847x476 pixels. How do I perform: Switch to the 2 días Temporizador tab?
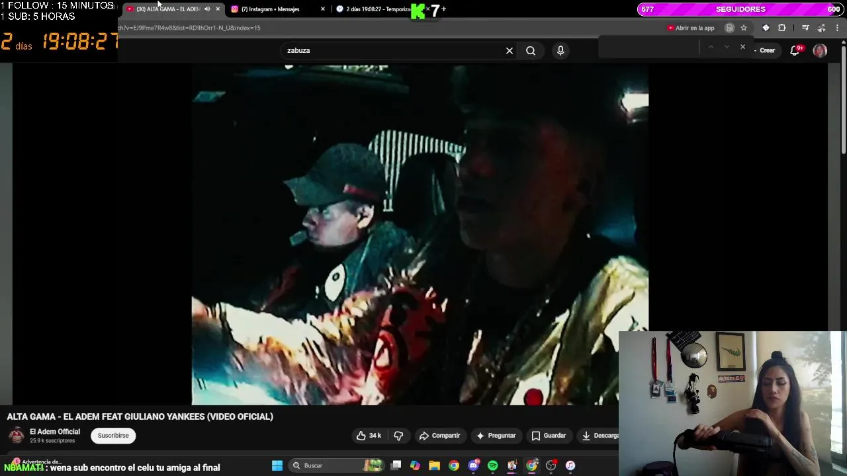(x=377, y=9)
